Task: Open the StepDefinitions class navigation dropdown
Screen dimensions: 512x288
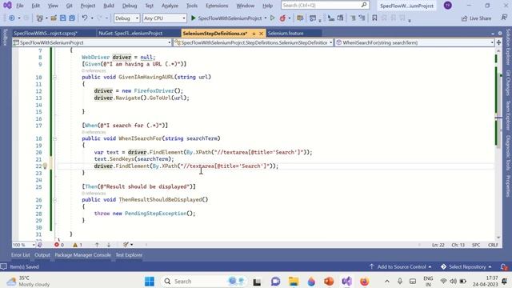Action: (x=253, y=42)
